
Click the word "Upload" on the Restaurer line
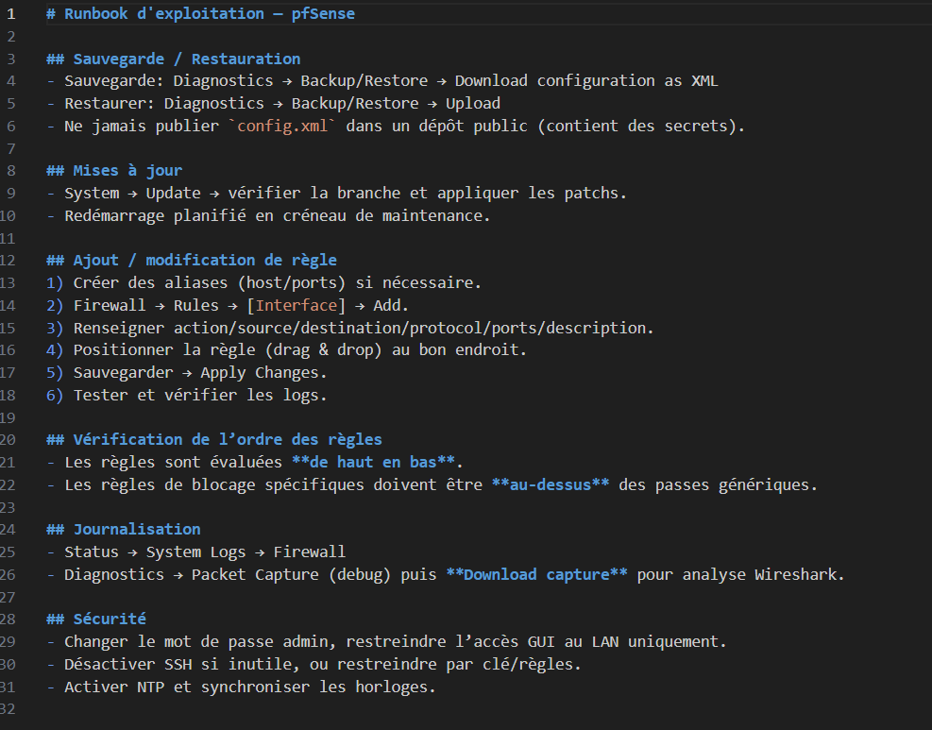click(473, 103)
